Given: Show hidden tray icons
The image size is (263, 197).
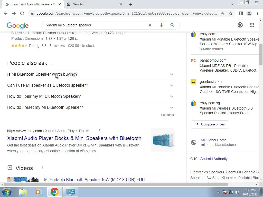Looking at the screenshot, I should click(218, 192).
